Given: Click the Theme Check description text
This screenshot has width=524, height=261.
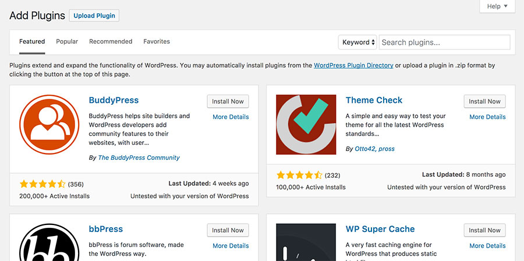Looking at the screenshot, I should (x=396, y=125).
